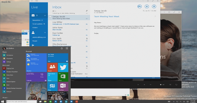197x103 pixels.
Task: Skip to the next track
Action: [x=150, y=84]
